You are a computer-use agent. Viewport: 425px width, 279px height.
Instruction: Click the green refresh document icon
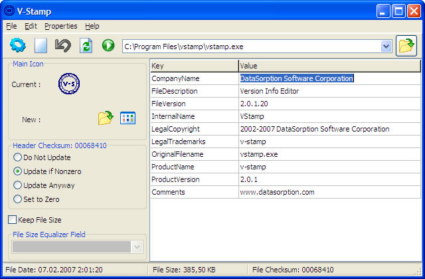pos(86,45)
